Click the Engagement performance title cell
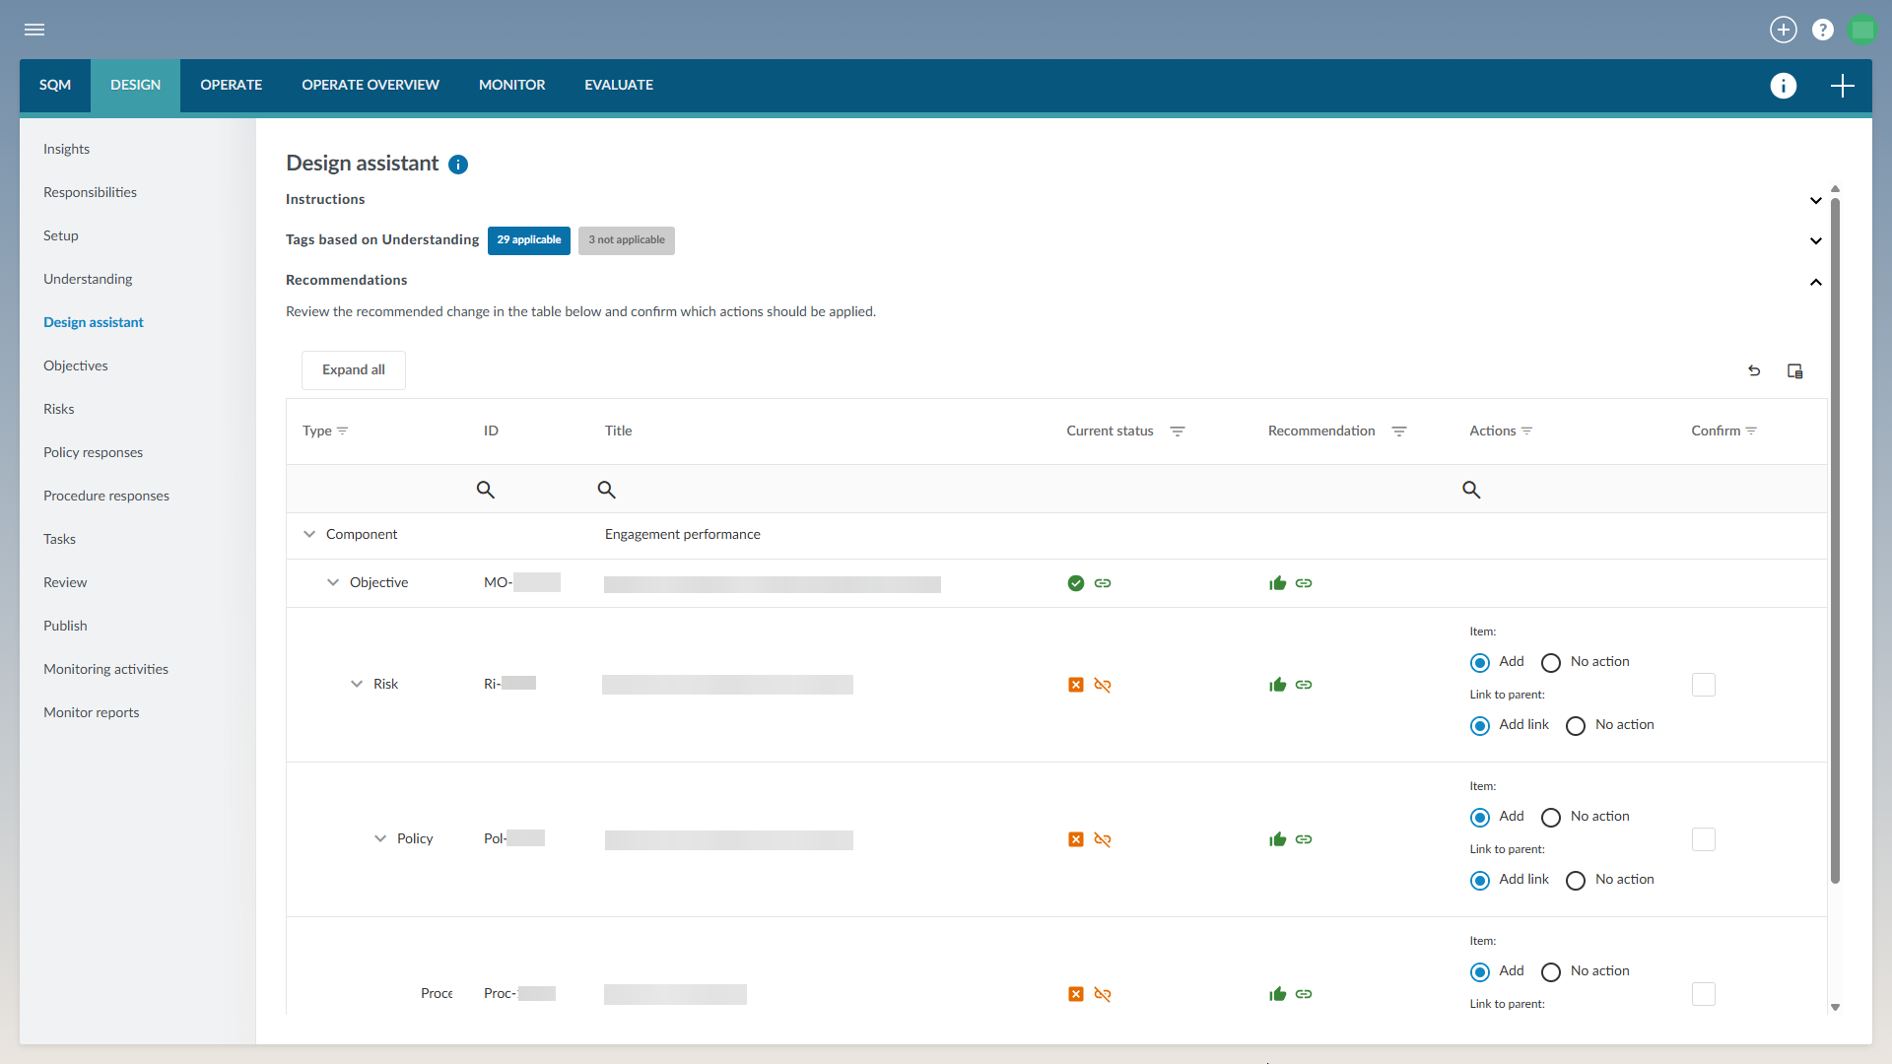This screenshot has height=1064, width=1892. [682, 535]
